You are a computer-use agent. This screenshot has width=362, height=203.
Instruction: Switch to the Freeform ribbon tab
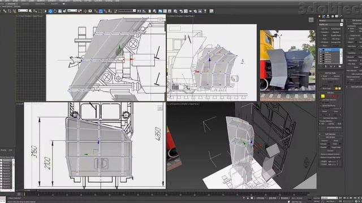click(11, 4)
